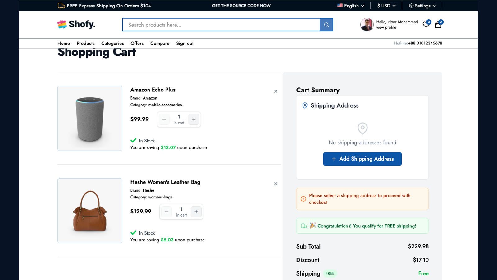Click the Discount amount $17.10
This screenshot has width=497, height=280.
[x=421, y=260]
